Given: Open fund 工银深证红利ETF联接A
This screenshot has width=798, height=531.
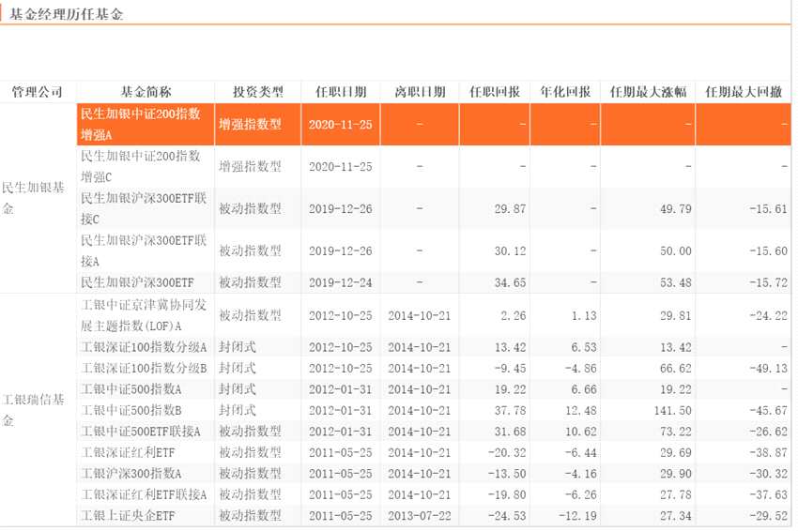Looking at the screenshot, I should pos(144,494).
